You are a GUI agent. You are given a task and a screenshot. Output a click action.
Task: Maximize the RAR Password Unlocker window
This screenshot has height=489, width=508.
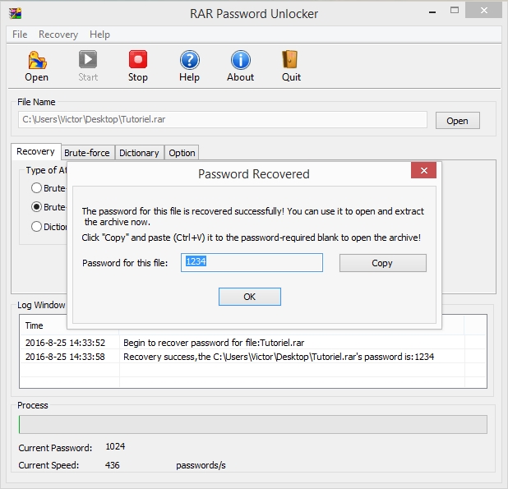[x=455, y=11]
